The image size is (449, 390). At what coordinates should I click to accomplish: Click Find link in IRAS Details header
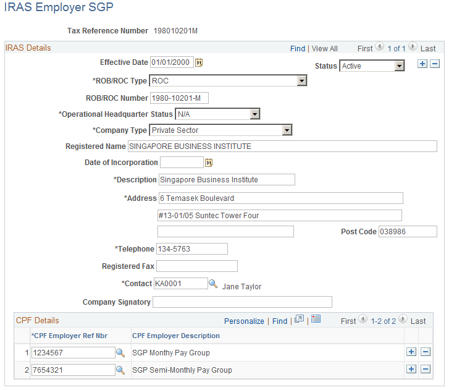click(298, 49)
